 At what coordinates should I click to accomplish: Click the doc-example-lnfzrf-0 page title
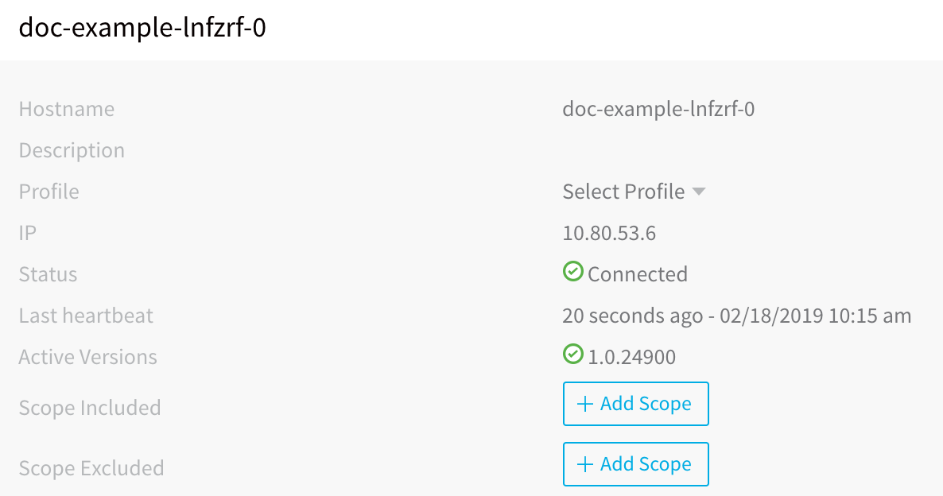point(142,28)
